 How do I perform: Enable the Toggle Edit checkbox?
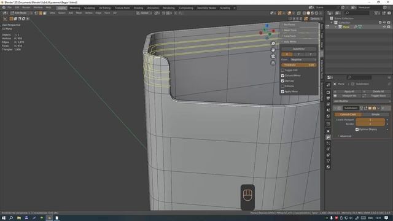click(x=282, y=70)
